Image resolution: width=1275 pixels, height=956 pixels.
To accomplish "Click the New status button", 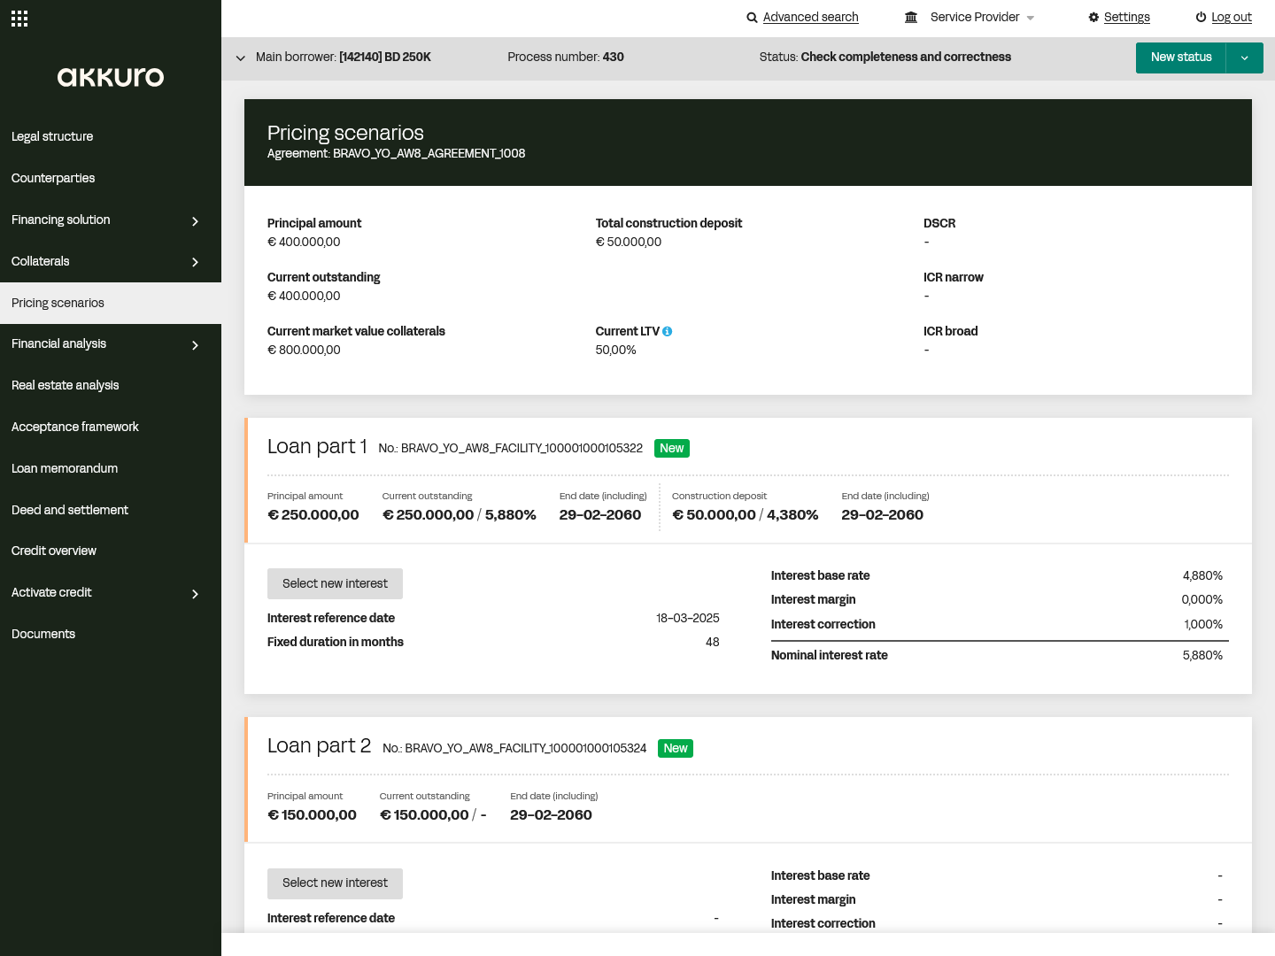I will coord(1181,58).
